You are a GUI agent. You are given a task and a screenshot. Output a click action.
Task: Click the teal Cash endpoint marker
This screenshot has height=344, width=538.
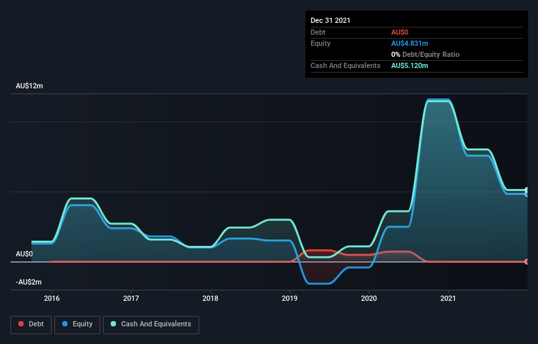[527, 190]
